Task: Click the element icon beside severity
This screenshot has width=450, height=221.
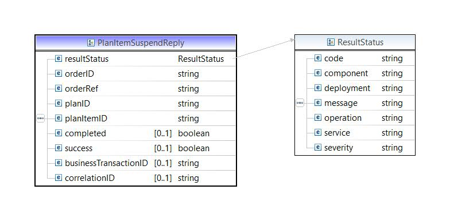Action: click(318, 148)
